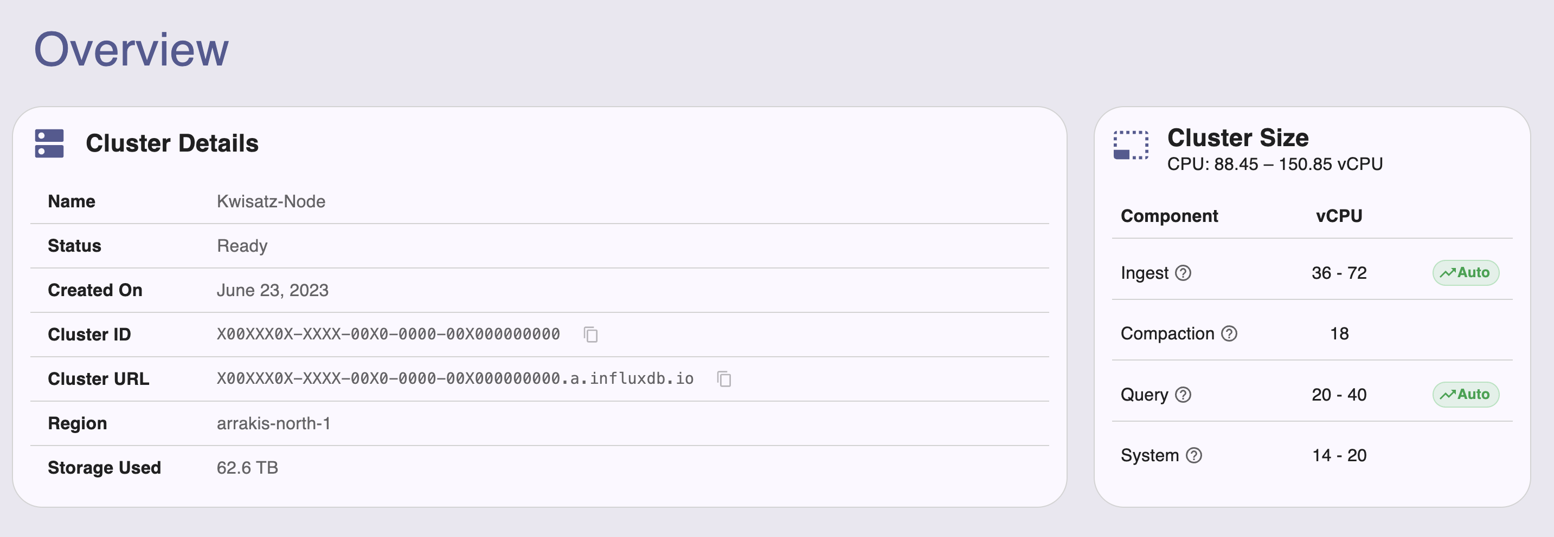Viewport: 1554px width, 537px height.
Task: Select the Cluster URL ending in influxdb.io
Action: [455, 379]
